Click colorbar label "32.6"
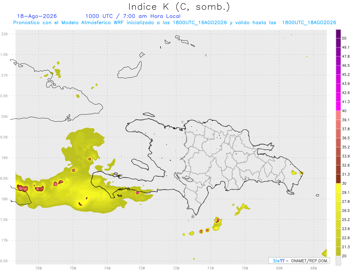 pyautogui.click(x=346, y=165)
